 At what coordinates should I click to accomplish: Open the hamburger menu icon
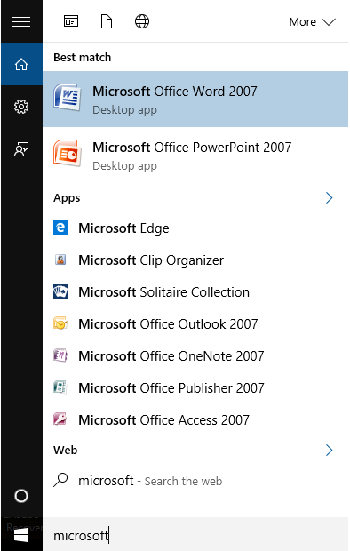pos(21,22)
